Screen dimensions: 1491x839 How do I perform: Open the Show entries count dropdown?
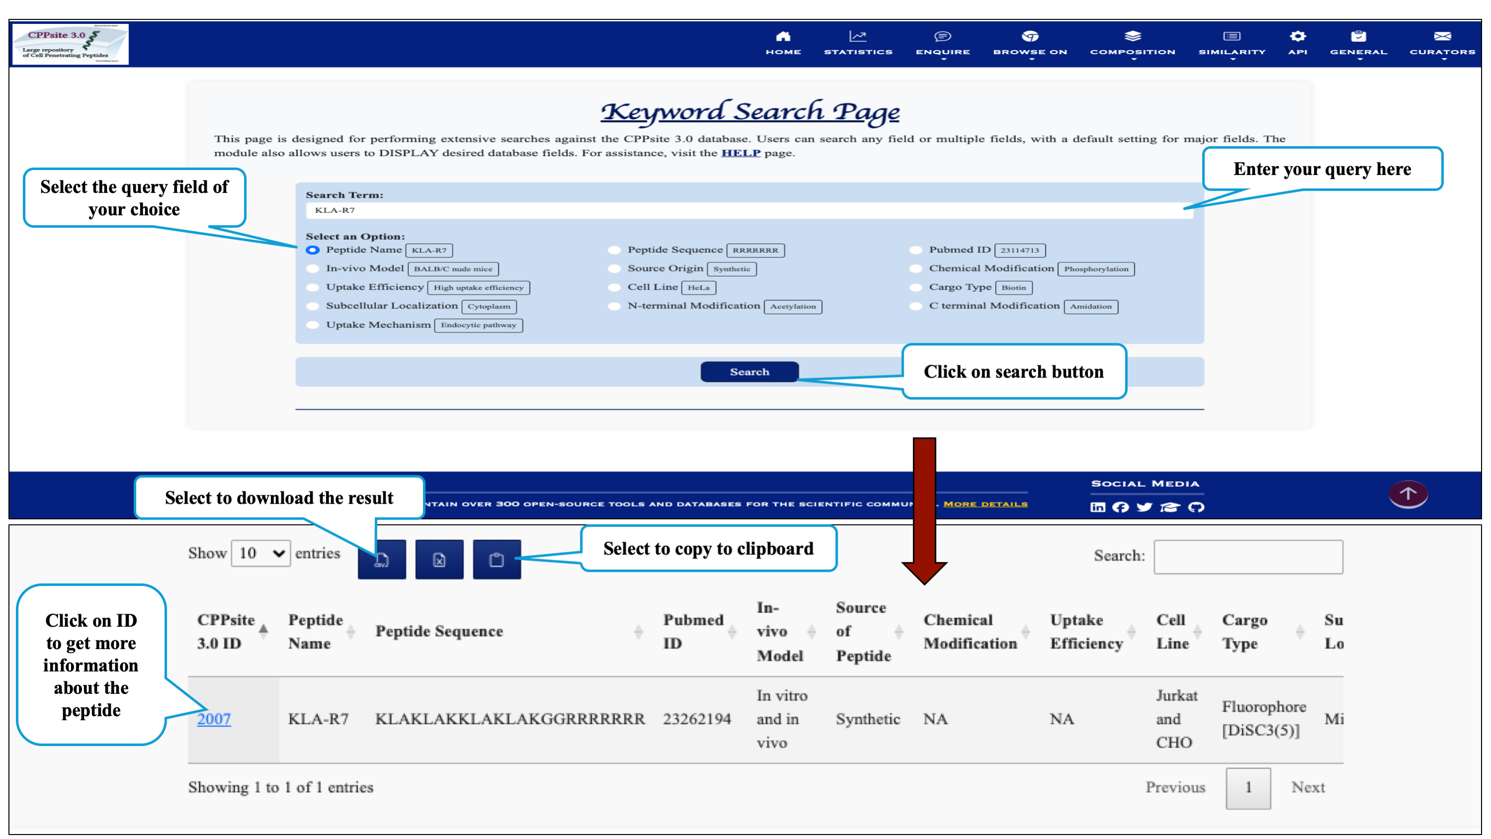click(x=261, y=554)
